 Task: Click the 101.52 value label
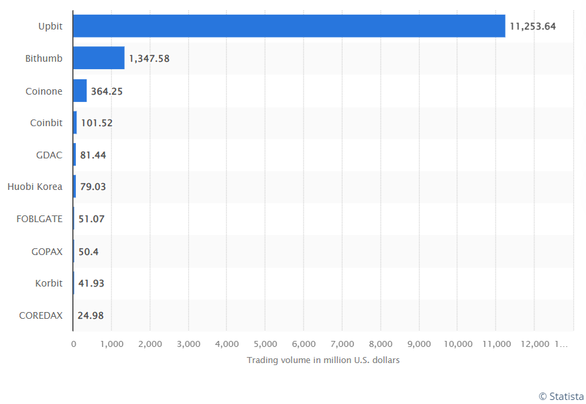[x=97, y=123]
